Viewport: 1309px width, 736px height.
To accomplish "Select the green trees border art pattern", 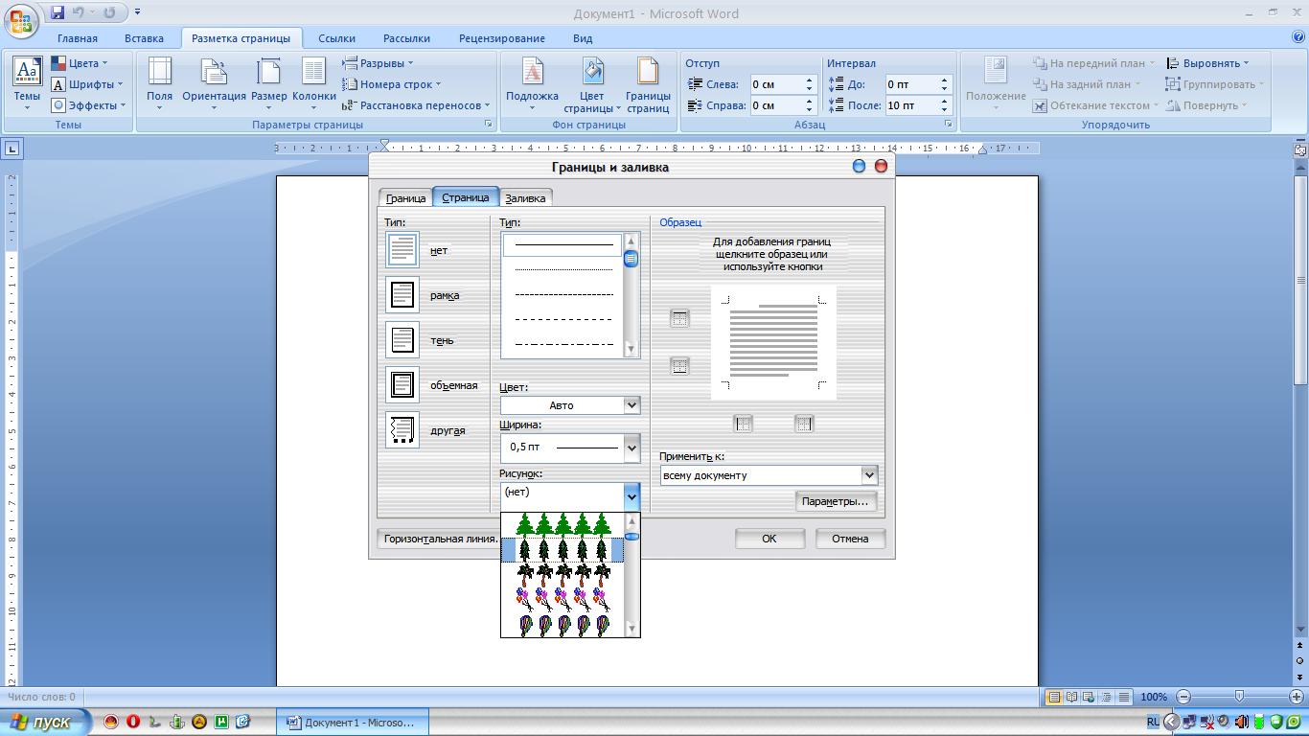I will [x=563, y=524].
